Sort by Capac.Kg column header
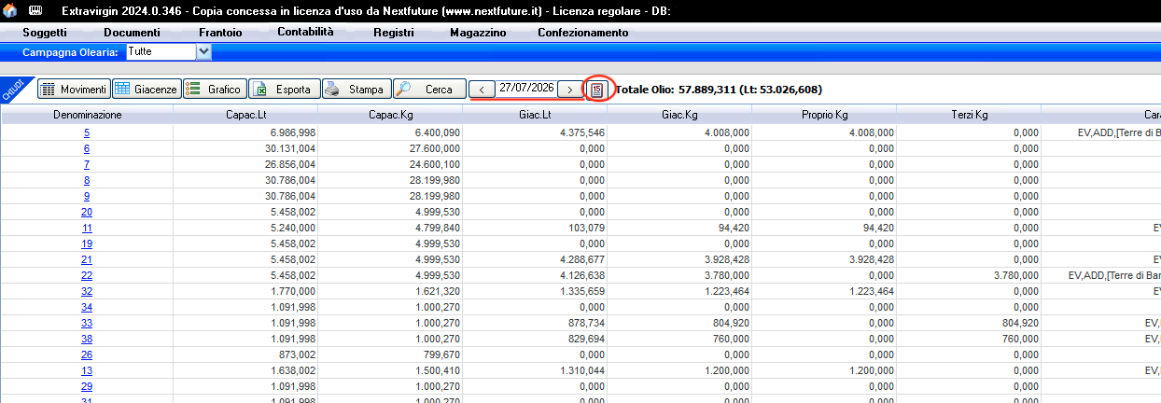The width and height of the screenshot is (1161, 403). 390,116
